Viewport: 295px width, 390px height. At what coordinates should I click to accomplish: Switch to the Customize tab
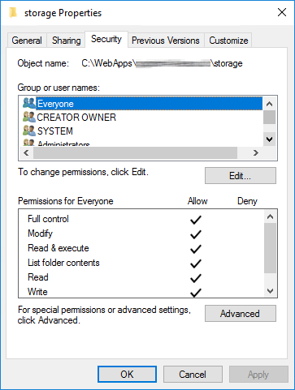point(228,41)
